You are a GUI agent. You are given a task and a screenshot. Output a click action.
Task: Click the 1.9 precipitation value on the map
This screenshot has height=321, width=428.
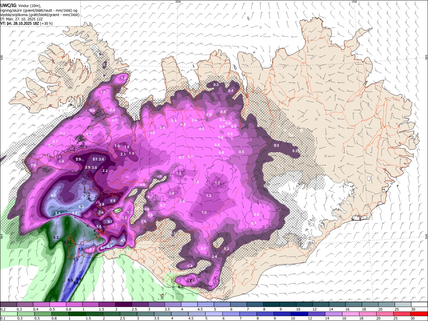(x=131, y=153)
